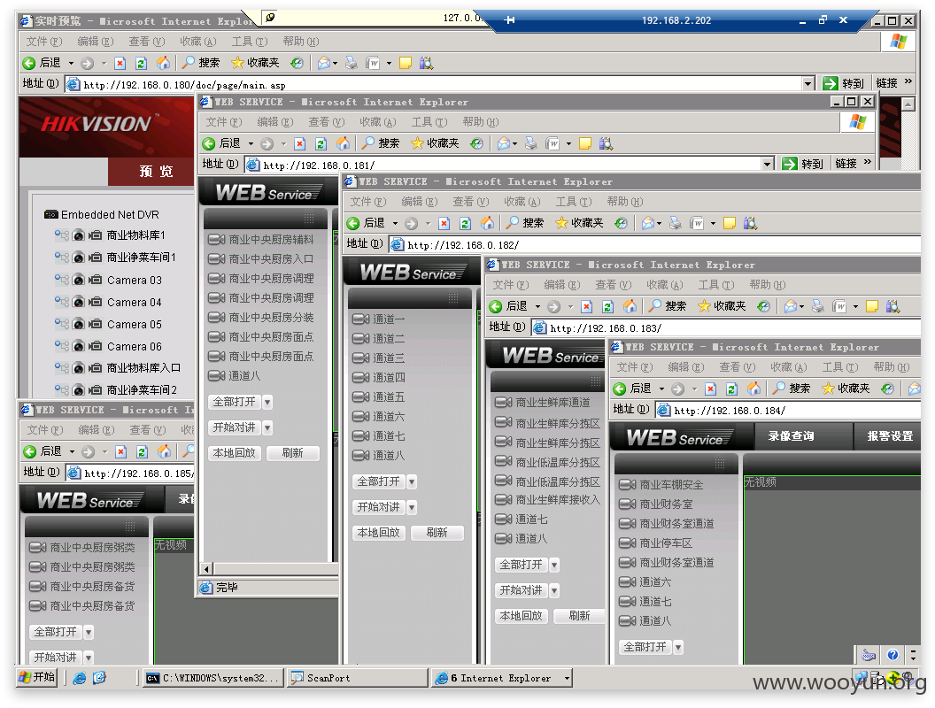Click Internet Explorer quick launch icon on taskbar
Viewport: 935px width, 708px height.
(80, 678)
